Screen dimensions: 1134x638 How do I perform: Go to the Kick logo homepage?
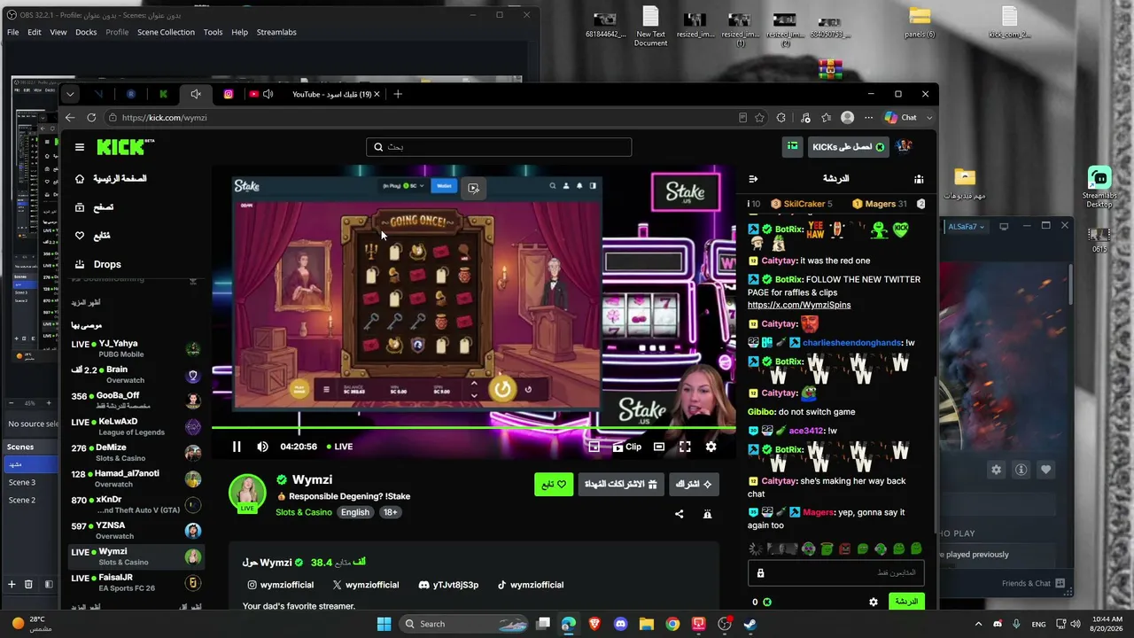[x=125, y=147]
